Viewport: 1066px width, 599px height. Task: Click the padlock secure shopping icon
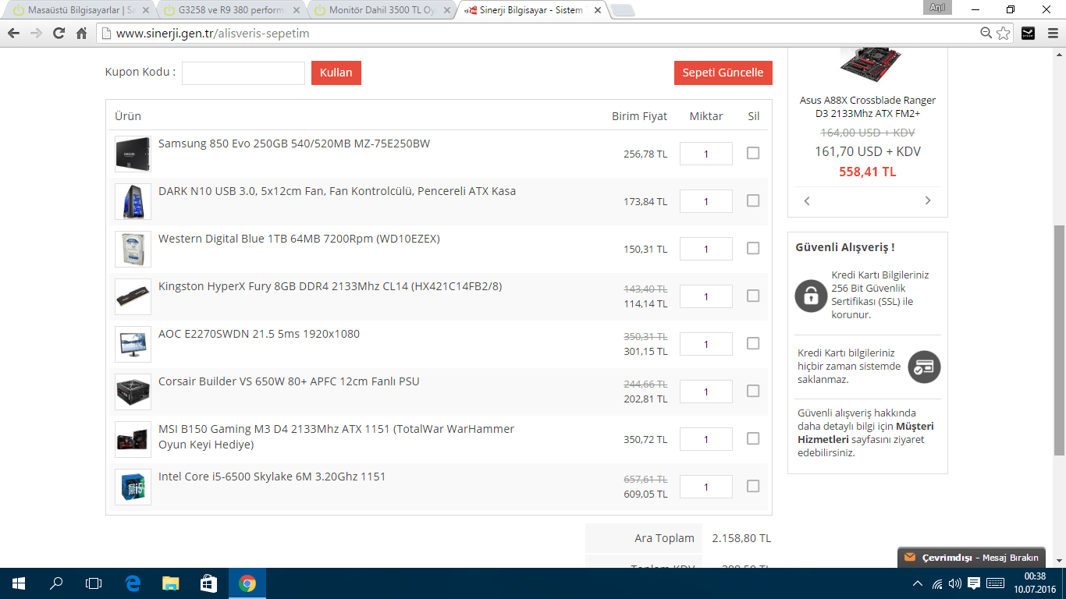[x=811, y=296]
